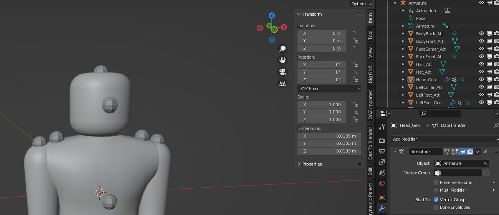Expand the Properties panel in sidebar
Screen dimensions: 499x215
299,164
